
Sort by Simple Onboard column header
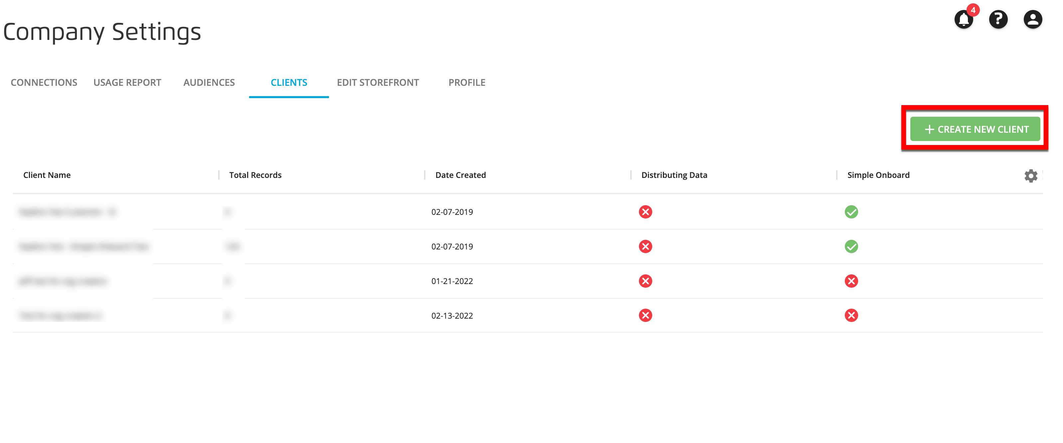[x=878, y=175]
